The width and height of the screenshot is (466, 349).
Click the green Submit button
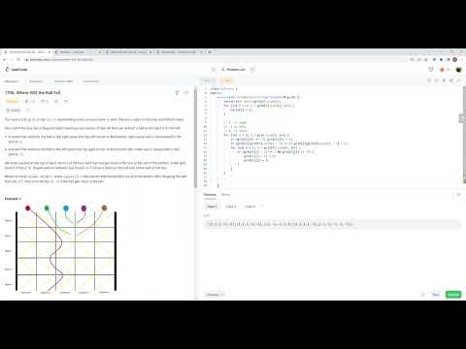453,295
